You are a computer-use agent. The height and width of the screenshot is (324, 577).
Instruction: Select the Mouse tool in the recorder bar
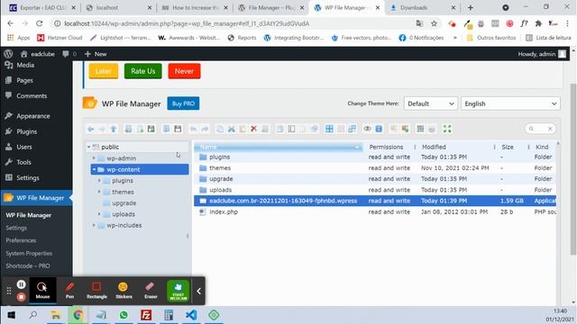point(42,290)
